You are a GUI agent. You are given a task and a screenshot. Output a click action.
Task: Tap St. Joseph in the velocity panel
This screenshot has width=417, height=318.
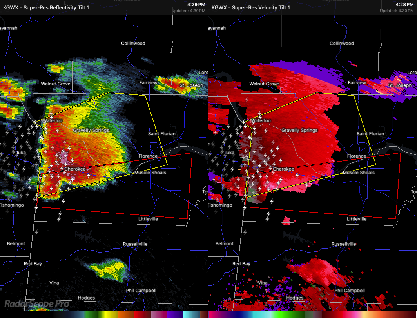(400, 85)
